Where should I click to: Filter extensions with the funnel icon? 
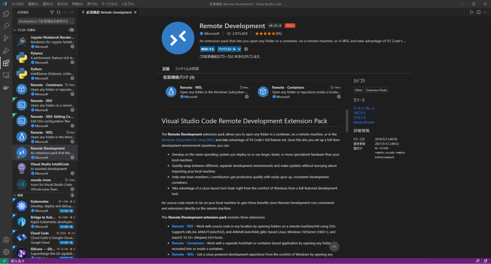click(52, 13)
